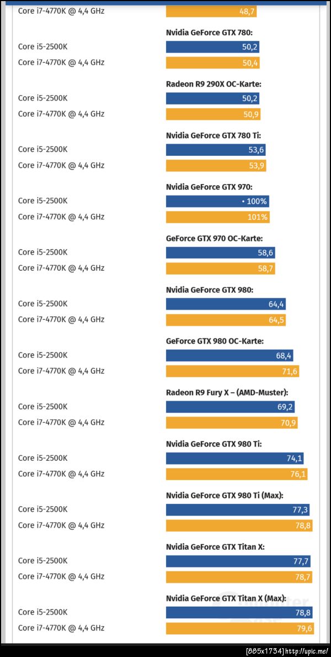Select the blue 64,4 bar under GTX 980
The image size is (331, 657).
click(x=226, y=304)
